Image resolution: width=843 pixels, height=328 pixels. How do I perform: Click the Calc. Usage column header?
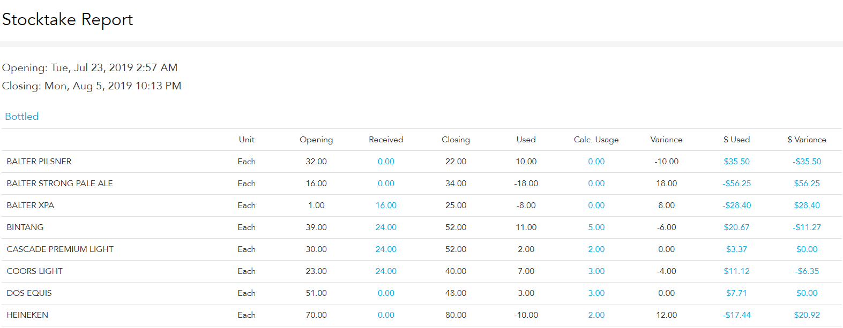point(596,140)
